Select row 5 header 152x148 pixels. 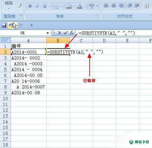(x=5, y=69)
